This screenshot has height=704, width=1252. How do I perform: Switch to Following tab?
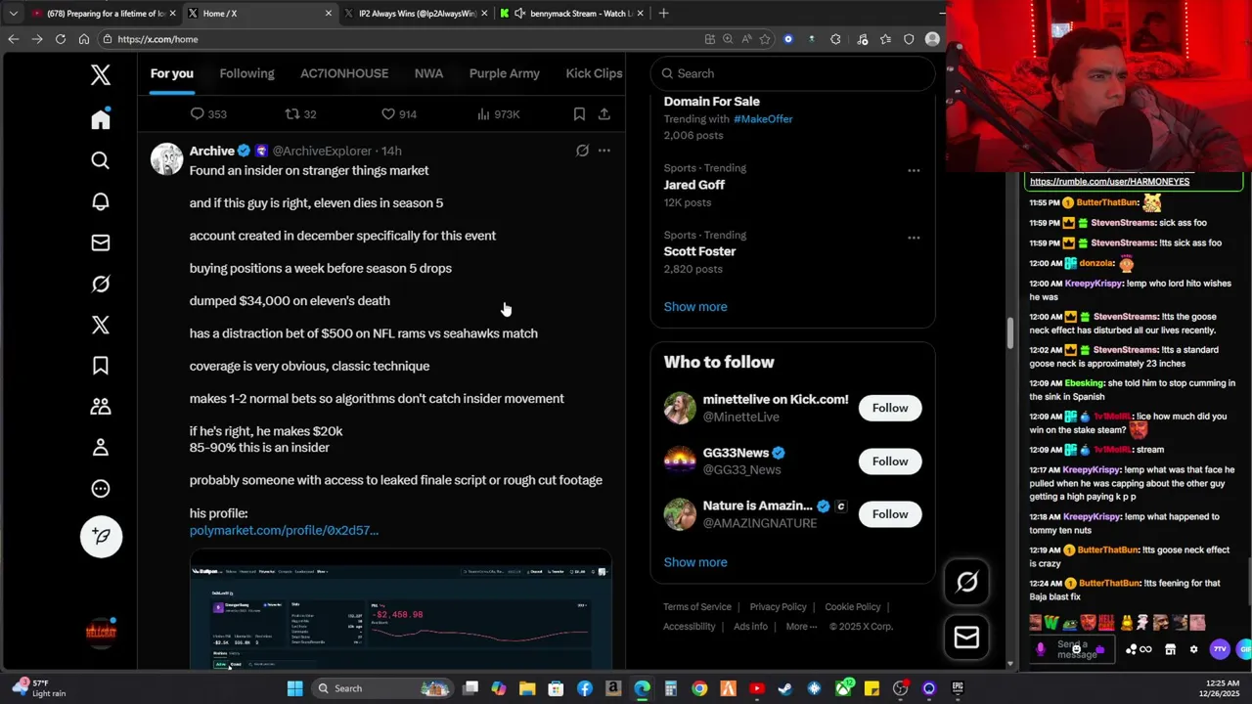246,73
